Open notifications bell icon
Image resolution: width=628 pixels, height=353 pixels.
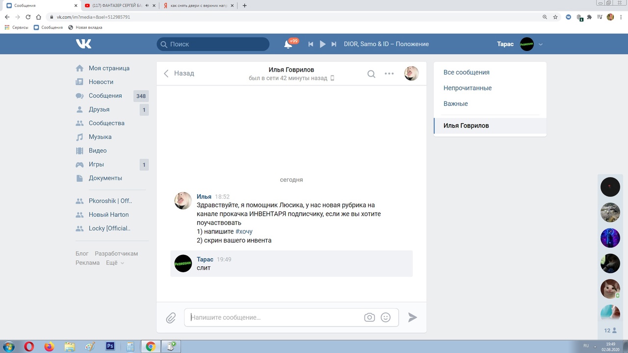pyautogui.click(x=288, y=44)
